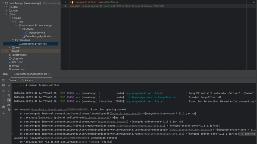257x144 pixels.
Task: Toggle soft-wrap in the console
Action: (x=9, y=95)
